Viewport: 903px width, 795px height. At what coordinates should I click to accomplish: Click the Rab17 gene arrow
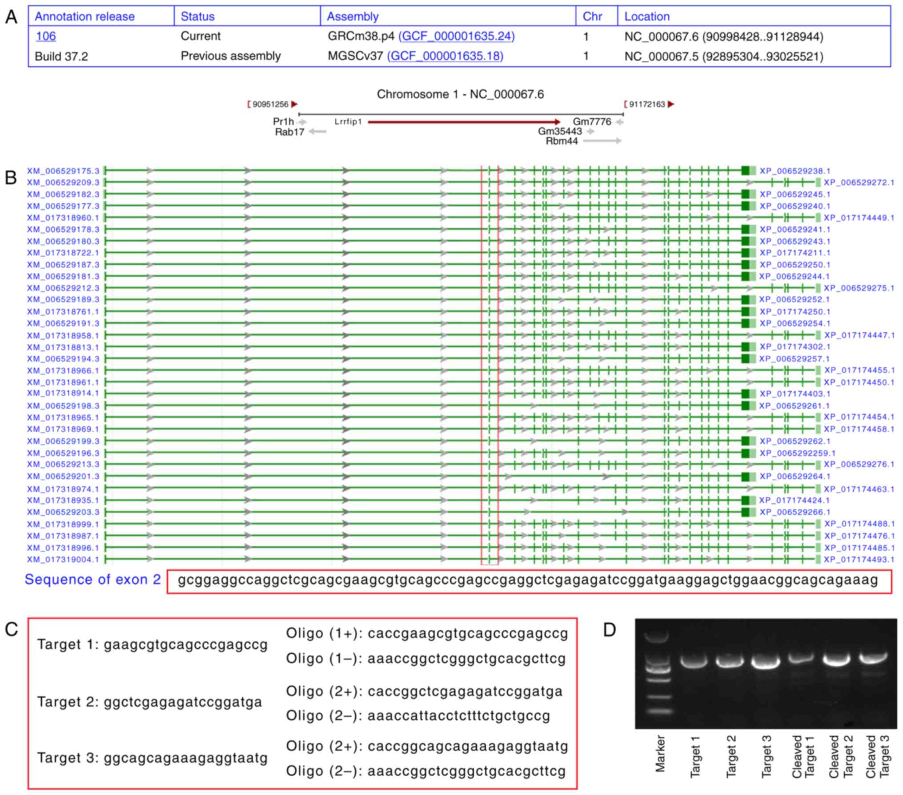[x=317, y=132]
